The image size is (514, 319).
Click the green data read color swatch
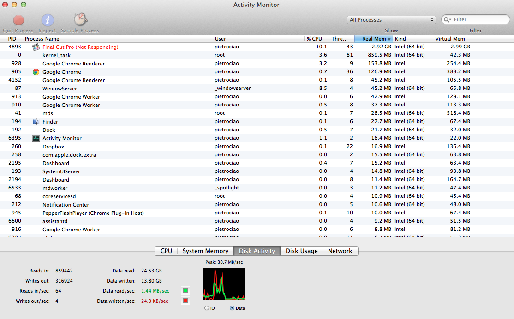185,290
